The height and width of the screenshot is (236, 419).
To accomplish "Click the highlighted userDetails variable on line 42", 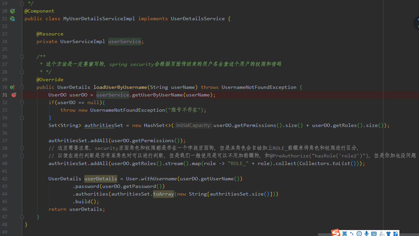I will (x=101, y=179).
